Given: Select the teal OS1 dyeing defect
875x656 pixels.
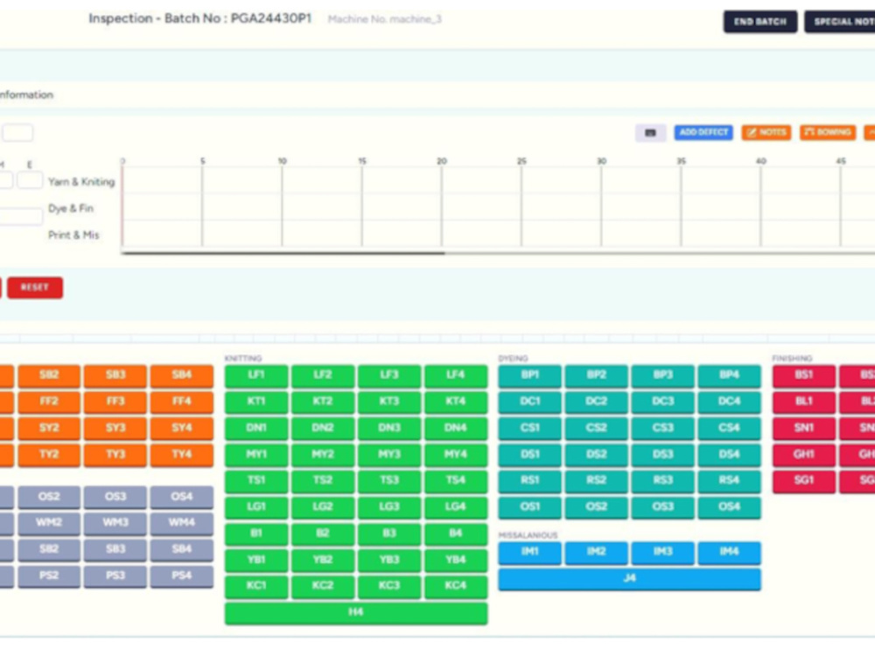Looking at the screenshot, I should (529, 507).
